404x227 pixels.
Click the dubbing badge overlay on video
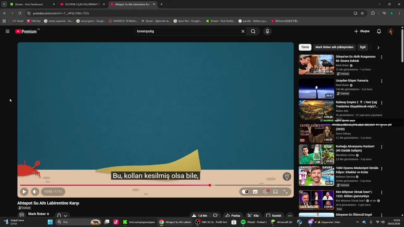(x=287, y=176)
